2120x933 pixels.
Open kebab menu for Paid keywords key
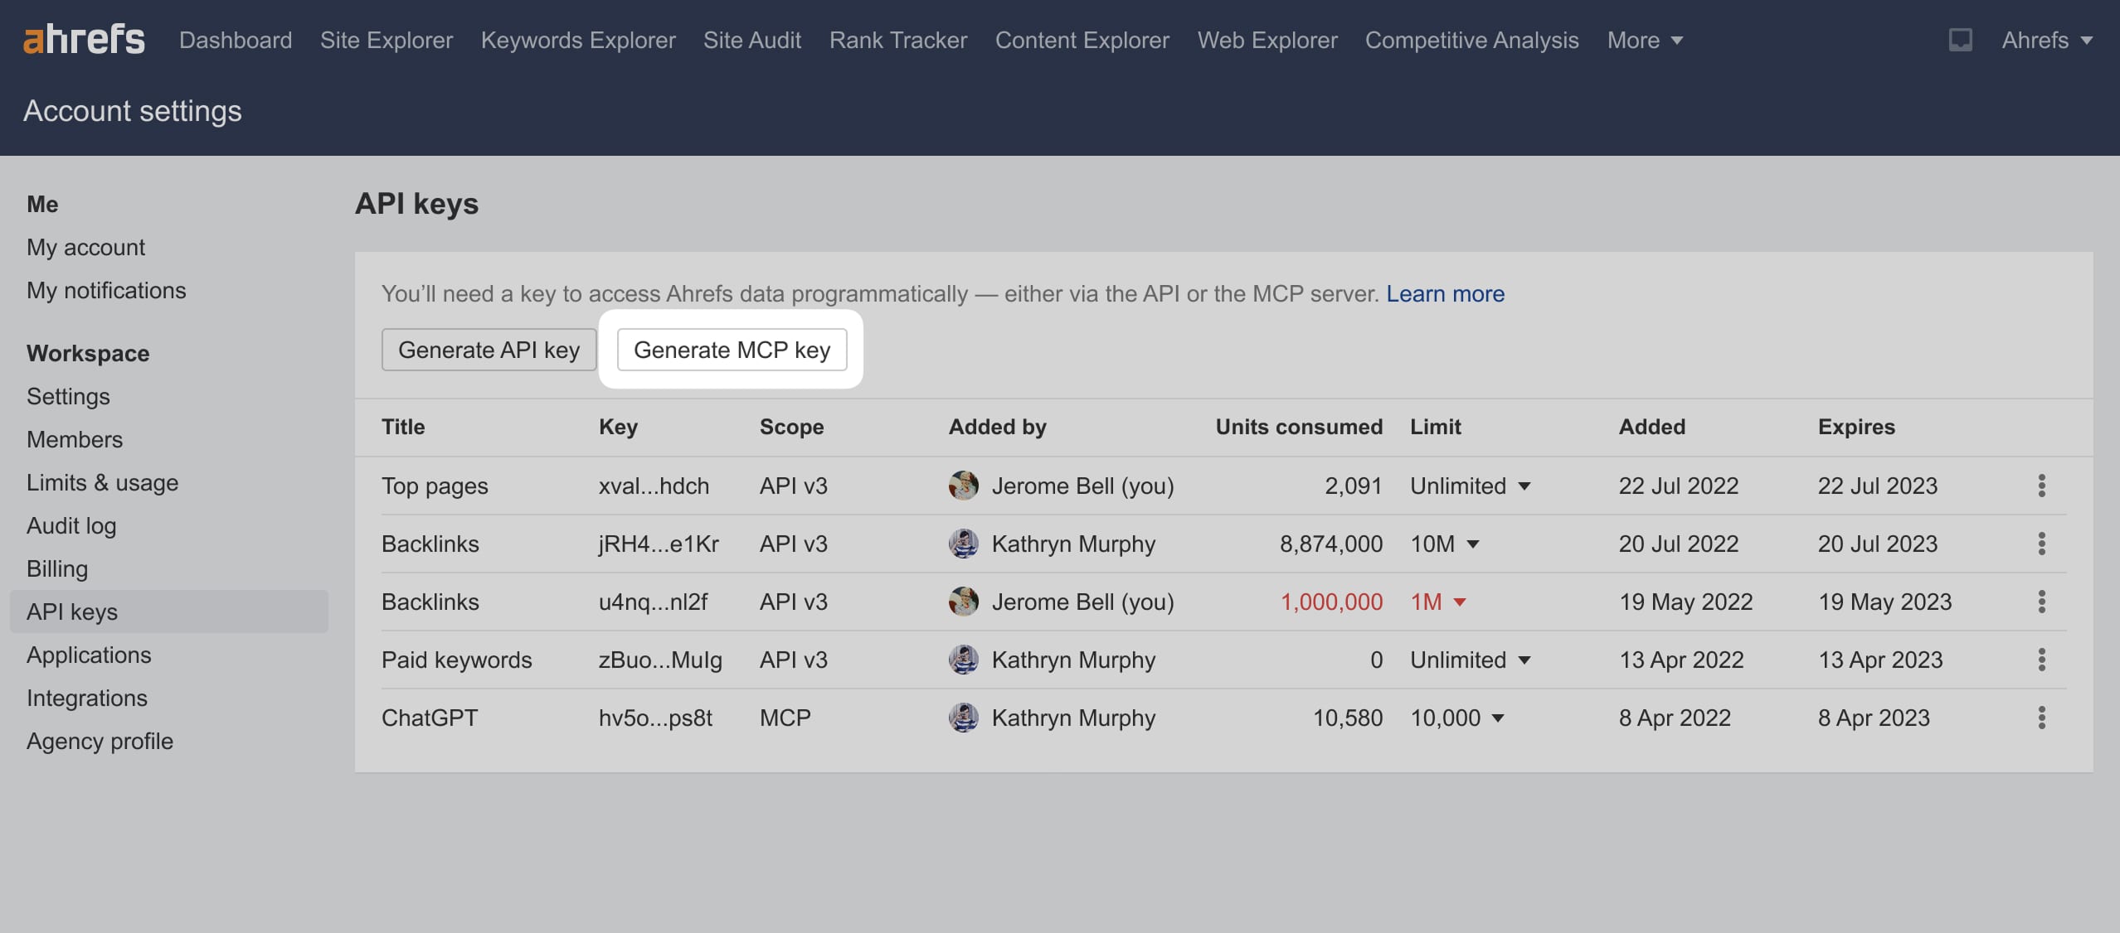(2041, 660)
